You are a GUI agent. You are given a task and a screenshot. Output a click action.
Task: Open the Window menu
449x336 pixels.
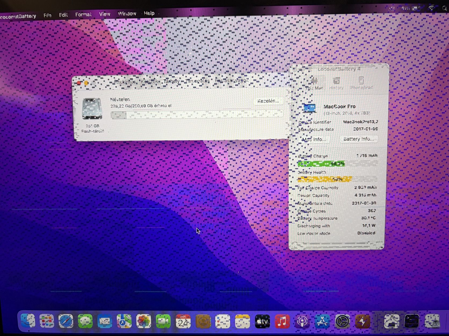[x=127, y=13]
